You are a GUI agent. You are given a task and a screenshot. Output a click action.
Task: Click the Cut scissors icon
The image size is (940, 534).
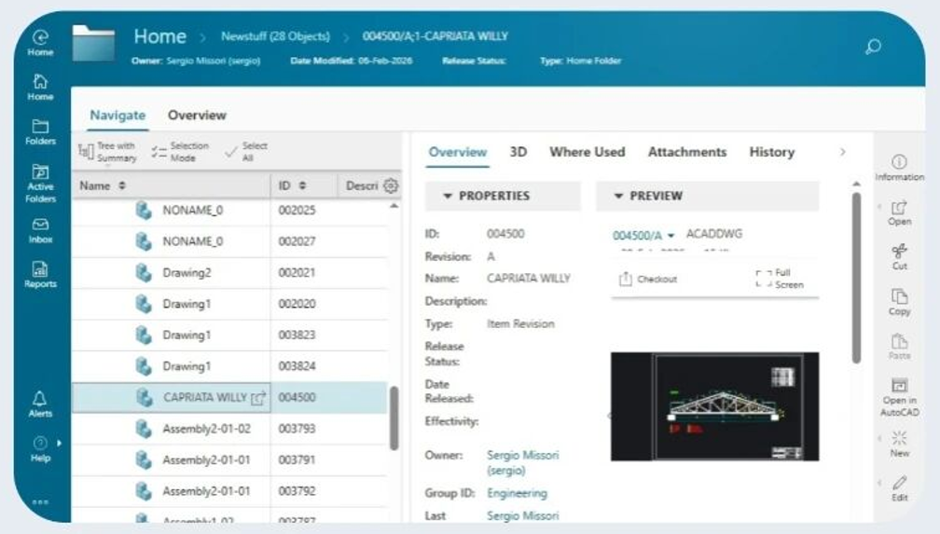coord(899,251)
